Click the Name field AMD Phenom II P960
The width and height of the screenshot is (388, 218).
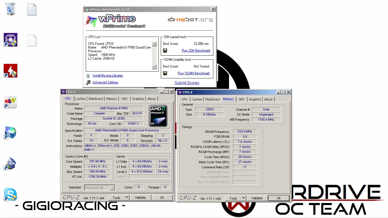click(114, 108)
